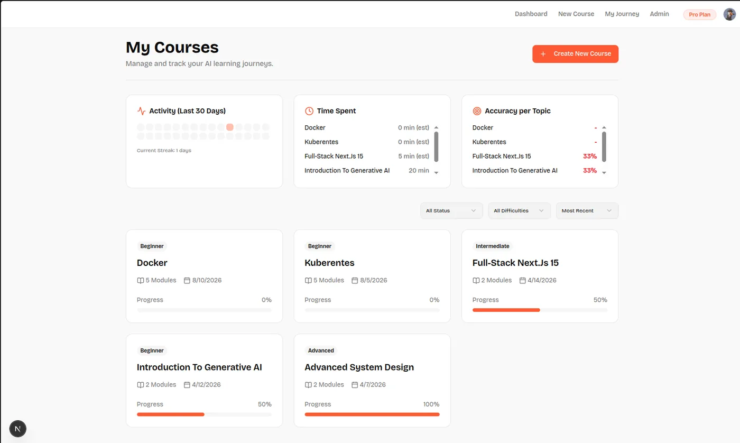Go to Dashboard in top navigation
This screenshot has height=443, width=740.
531,14
